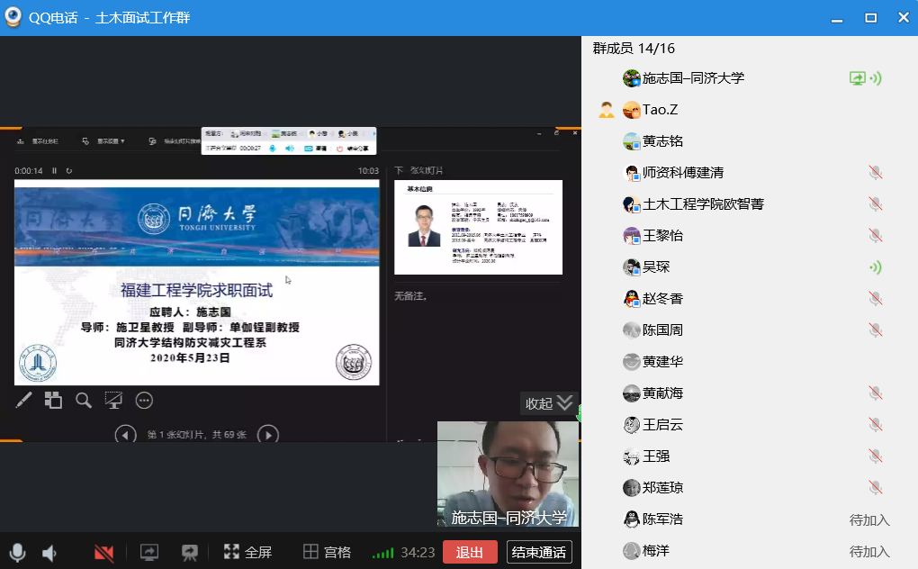This screenshot has height=569, width=918.
Task: Click the speaking indicator beside 施志国-同济大学
Action: 877,78
